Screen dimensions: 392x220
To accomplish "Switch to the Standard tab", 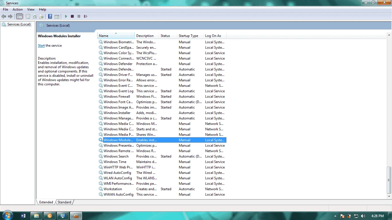I will coord(64,202).
